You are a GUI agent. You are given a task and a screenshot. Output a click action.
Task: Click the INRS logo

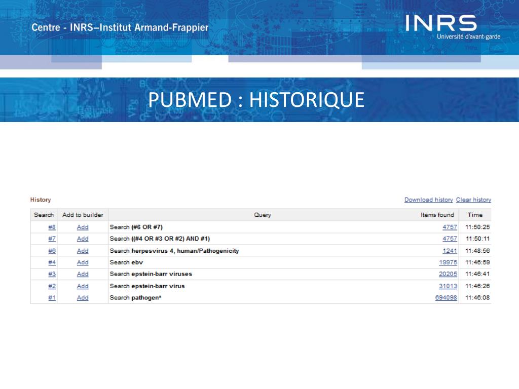point(441,23)
